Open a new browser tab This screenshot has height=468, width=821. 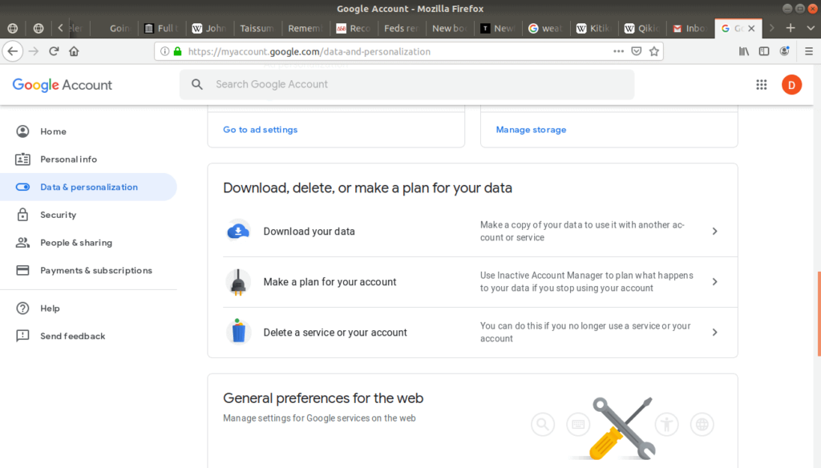(x=791, y=28)
